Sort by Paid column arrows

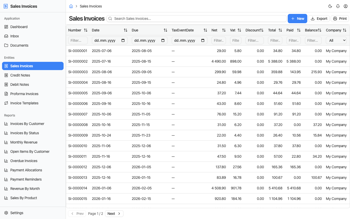pos(299,30)
